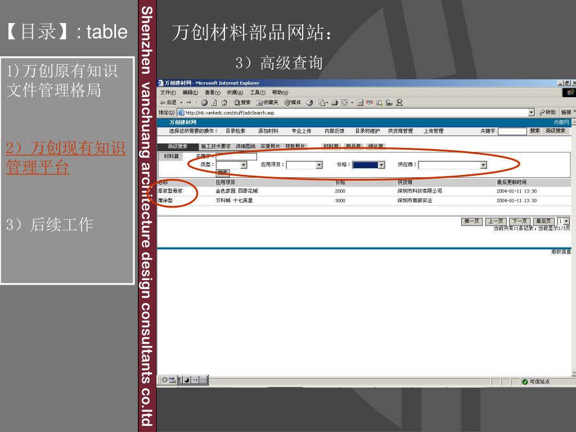Click the IE Back (后退) button
The image size is (576, 432).
[x=168, y=102]
